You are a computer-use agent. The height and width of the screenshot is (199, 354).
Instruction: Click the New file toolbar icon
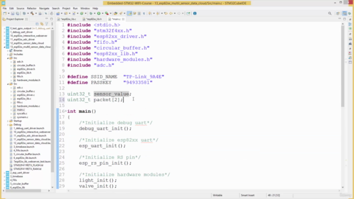[5, 13]
